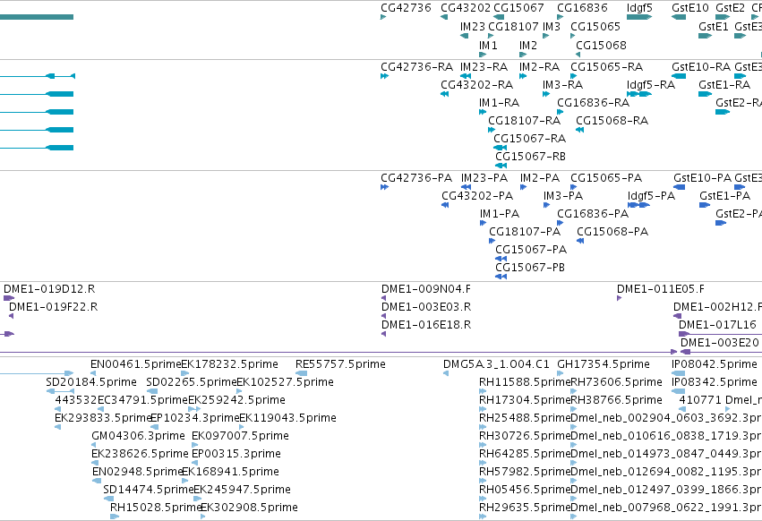Select the GstE1-PA protein label
This screenshot has height=521, width=762.
[x=724, y=196]
